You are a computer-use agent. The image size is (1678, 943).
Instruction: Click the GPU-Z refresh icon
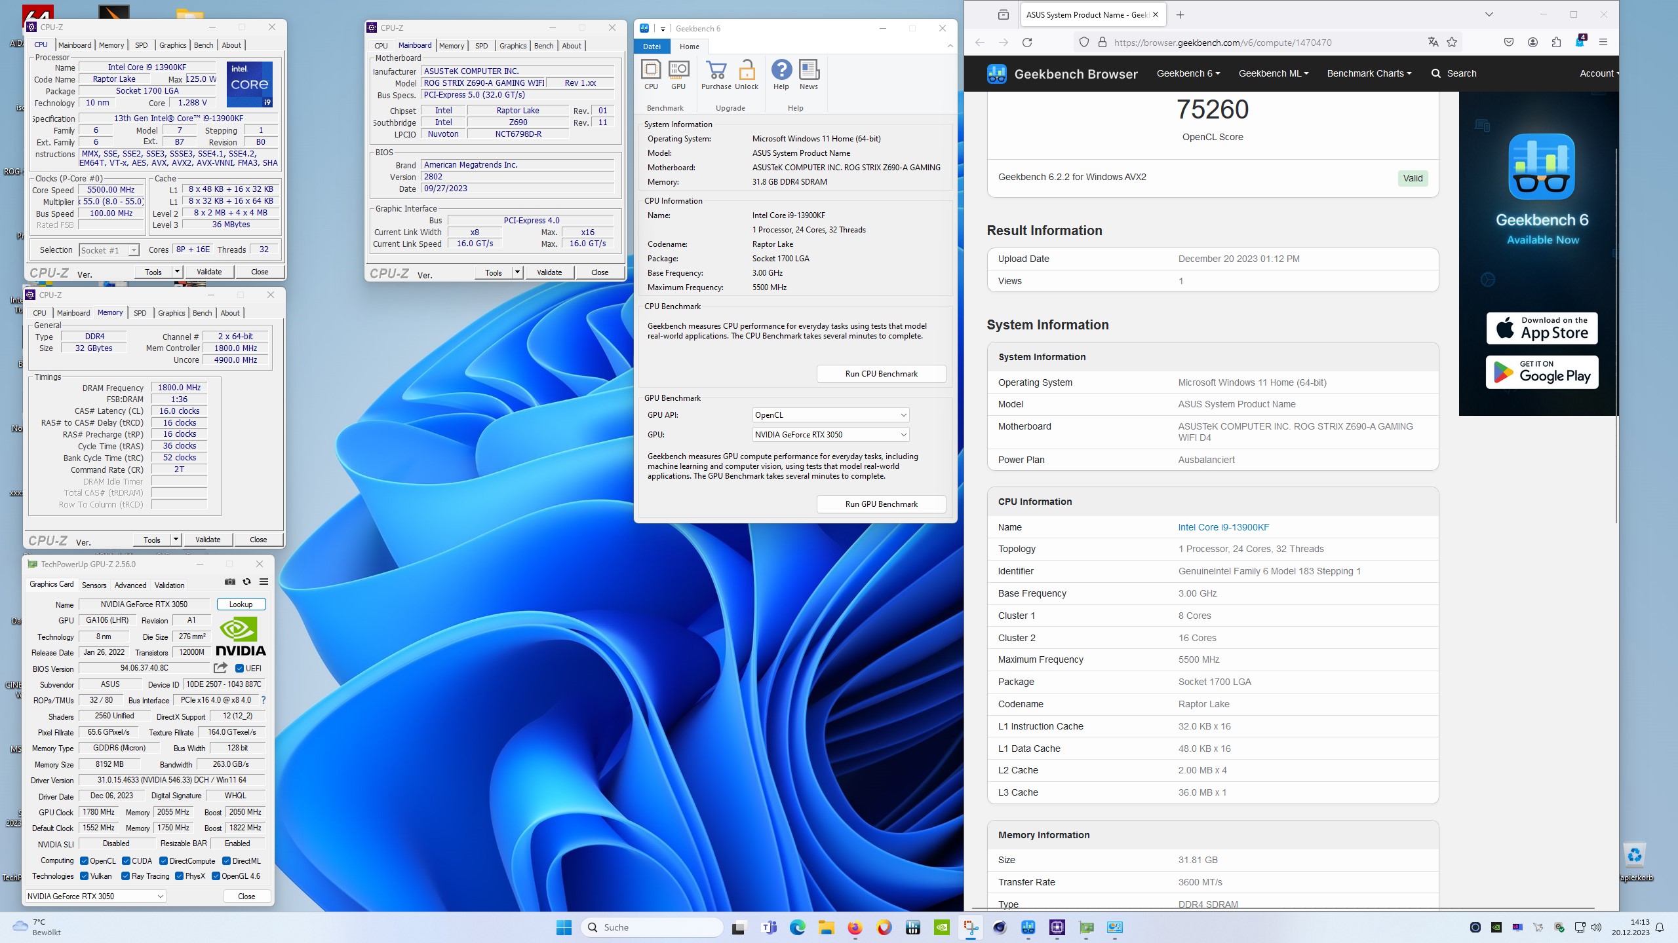coord(247,582)
